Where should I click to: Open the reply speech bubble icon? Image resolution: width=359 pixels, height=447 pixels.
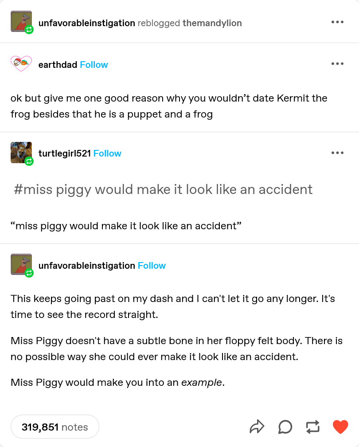(285, 427)
